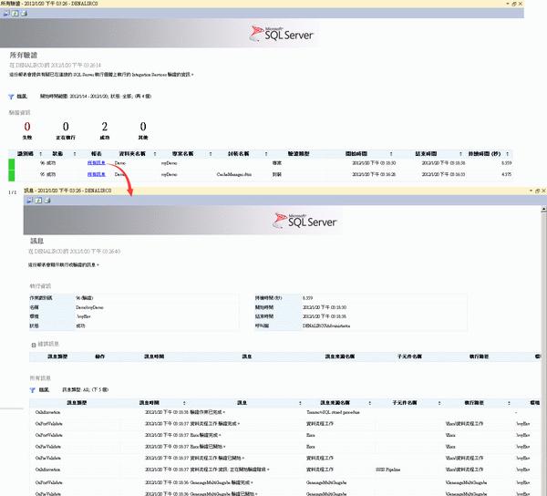The height and width of the screenshot is (496, 547).
Task: Click the 1 / 1 page indicator
Action: (12, 192)
